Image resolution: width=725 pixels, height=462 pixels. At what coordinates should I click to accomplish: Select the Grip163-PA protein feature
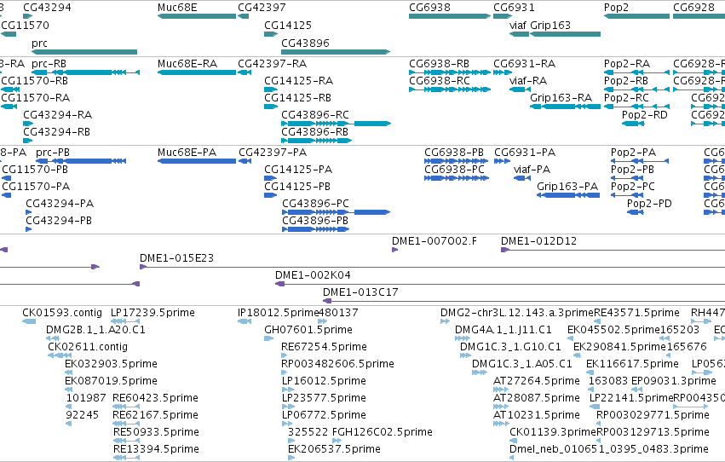click(x=568, y=195)
